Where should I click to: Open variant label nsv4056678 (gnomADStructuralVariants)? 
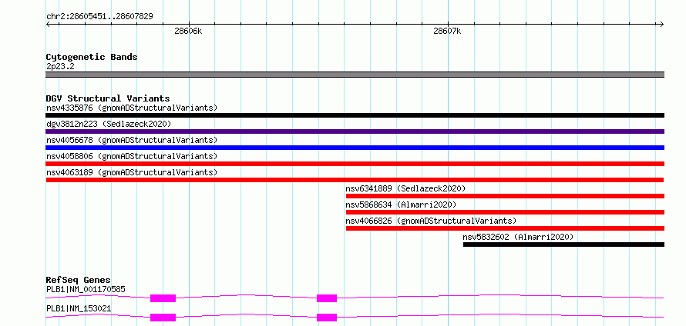pos(132,140)
